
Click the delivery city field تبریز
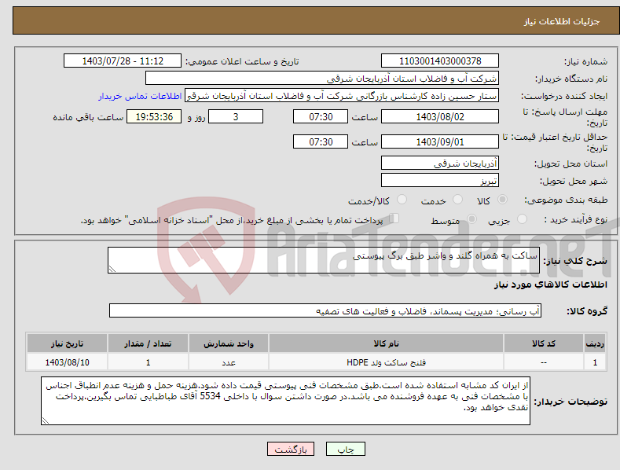pos(440,181)
